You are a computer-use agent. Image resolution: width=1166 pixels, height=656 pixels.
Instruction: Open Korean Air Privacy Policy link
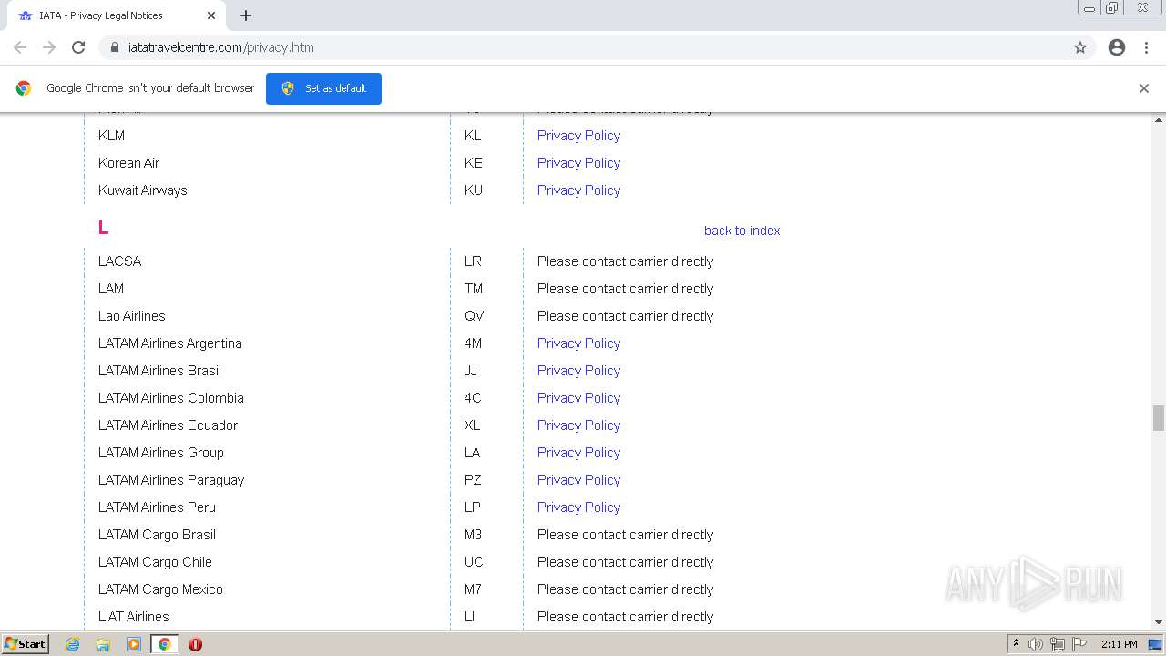[578, 163]
